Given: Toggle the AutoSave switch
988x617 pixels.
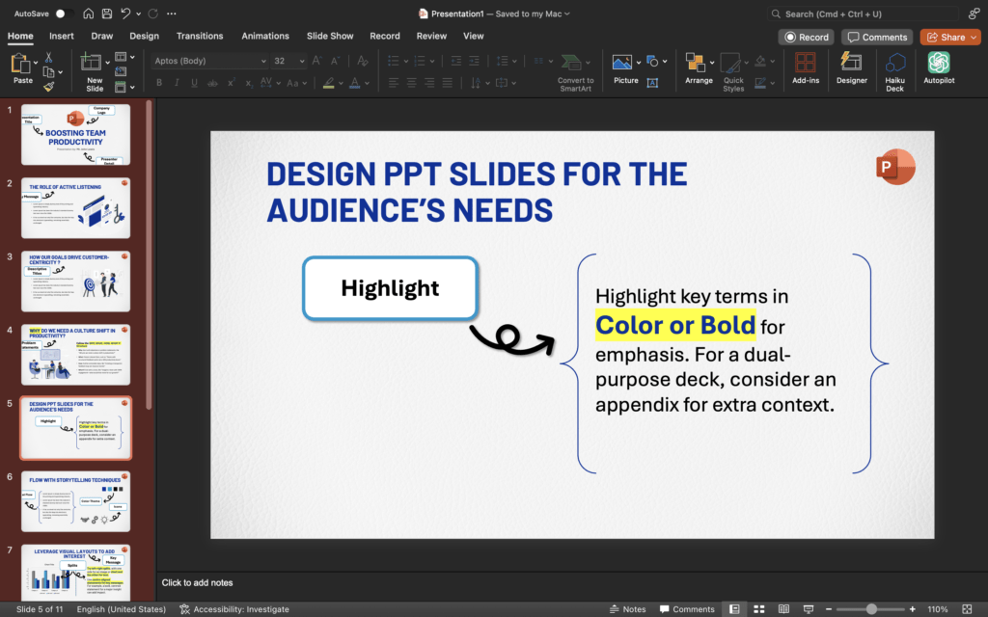Looking at the screenshot, I should 65,13.
